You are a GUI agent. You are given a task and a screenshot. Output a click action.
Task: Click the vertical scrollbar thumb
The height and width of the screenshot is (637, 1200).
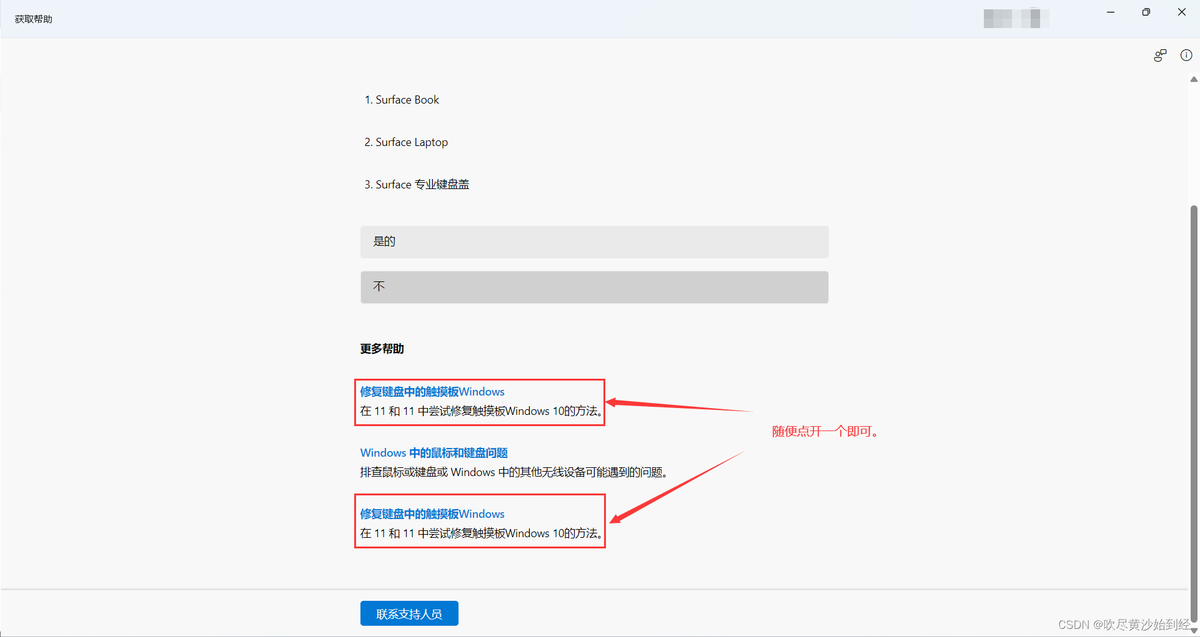tap(1194, 413)
